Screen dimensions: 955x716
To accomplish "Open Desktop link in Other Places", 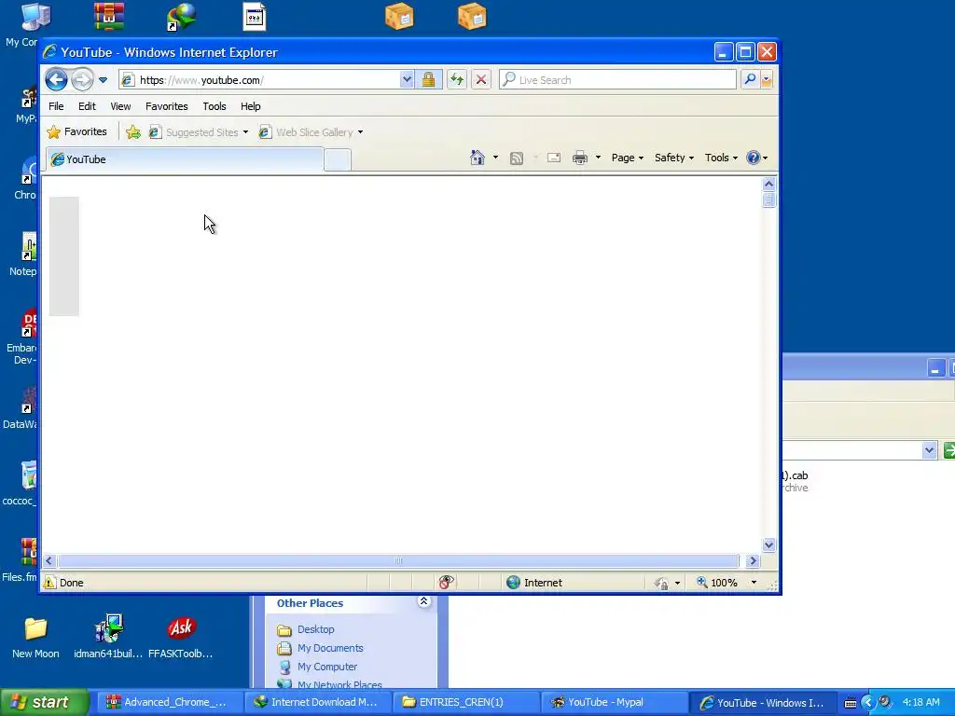I will [x=315, y=629].
